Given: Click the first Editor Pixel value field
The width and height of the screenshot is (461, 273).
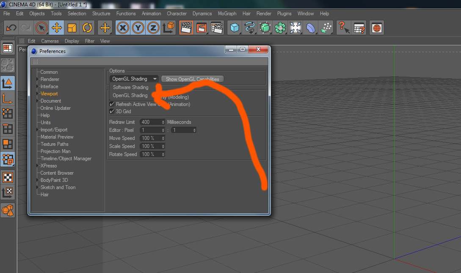Looking at the screenshot, I should pyautogui.click(x=151, y=130).
